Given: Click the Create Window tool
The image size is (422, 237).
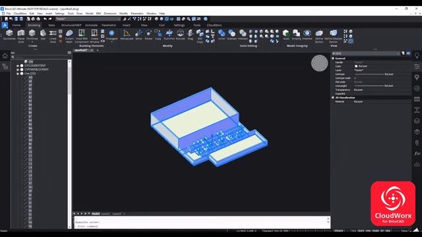Looking at the screenshot, I should click(x=94, y=36).
